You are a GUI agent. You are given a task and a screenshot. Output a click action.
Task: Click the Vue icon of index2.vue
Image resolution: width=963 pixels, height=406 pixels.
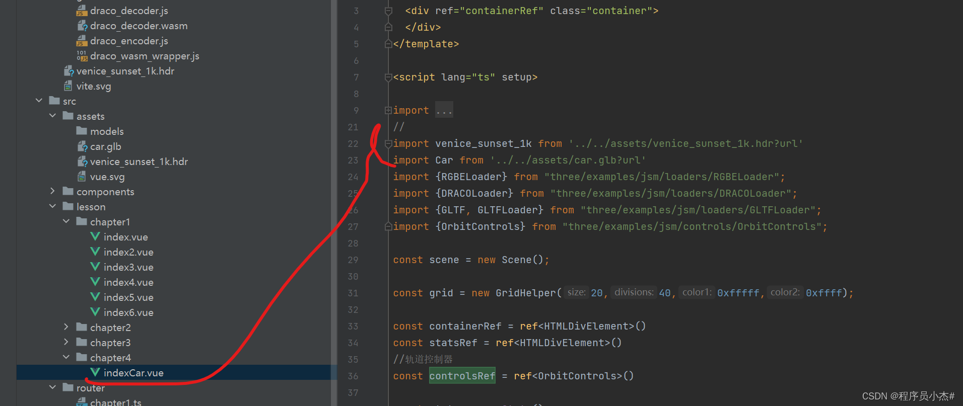point(95,252)
